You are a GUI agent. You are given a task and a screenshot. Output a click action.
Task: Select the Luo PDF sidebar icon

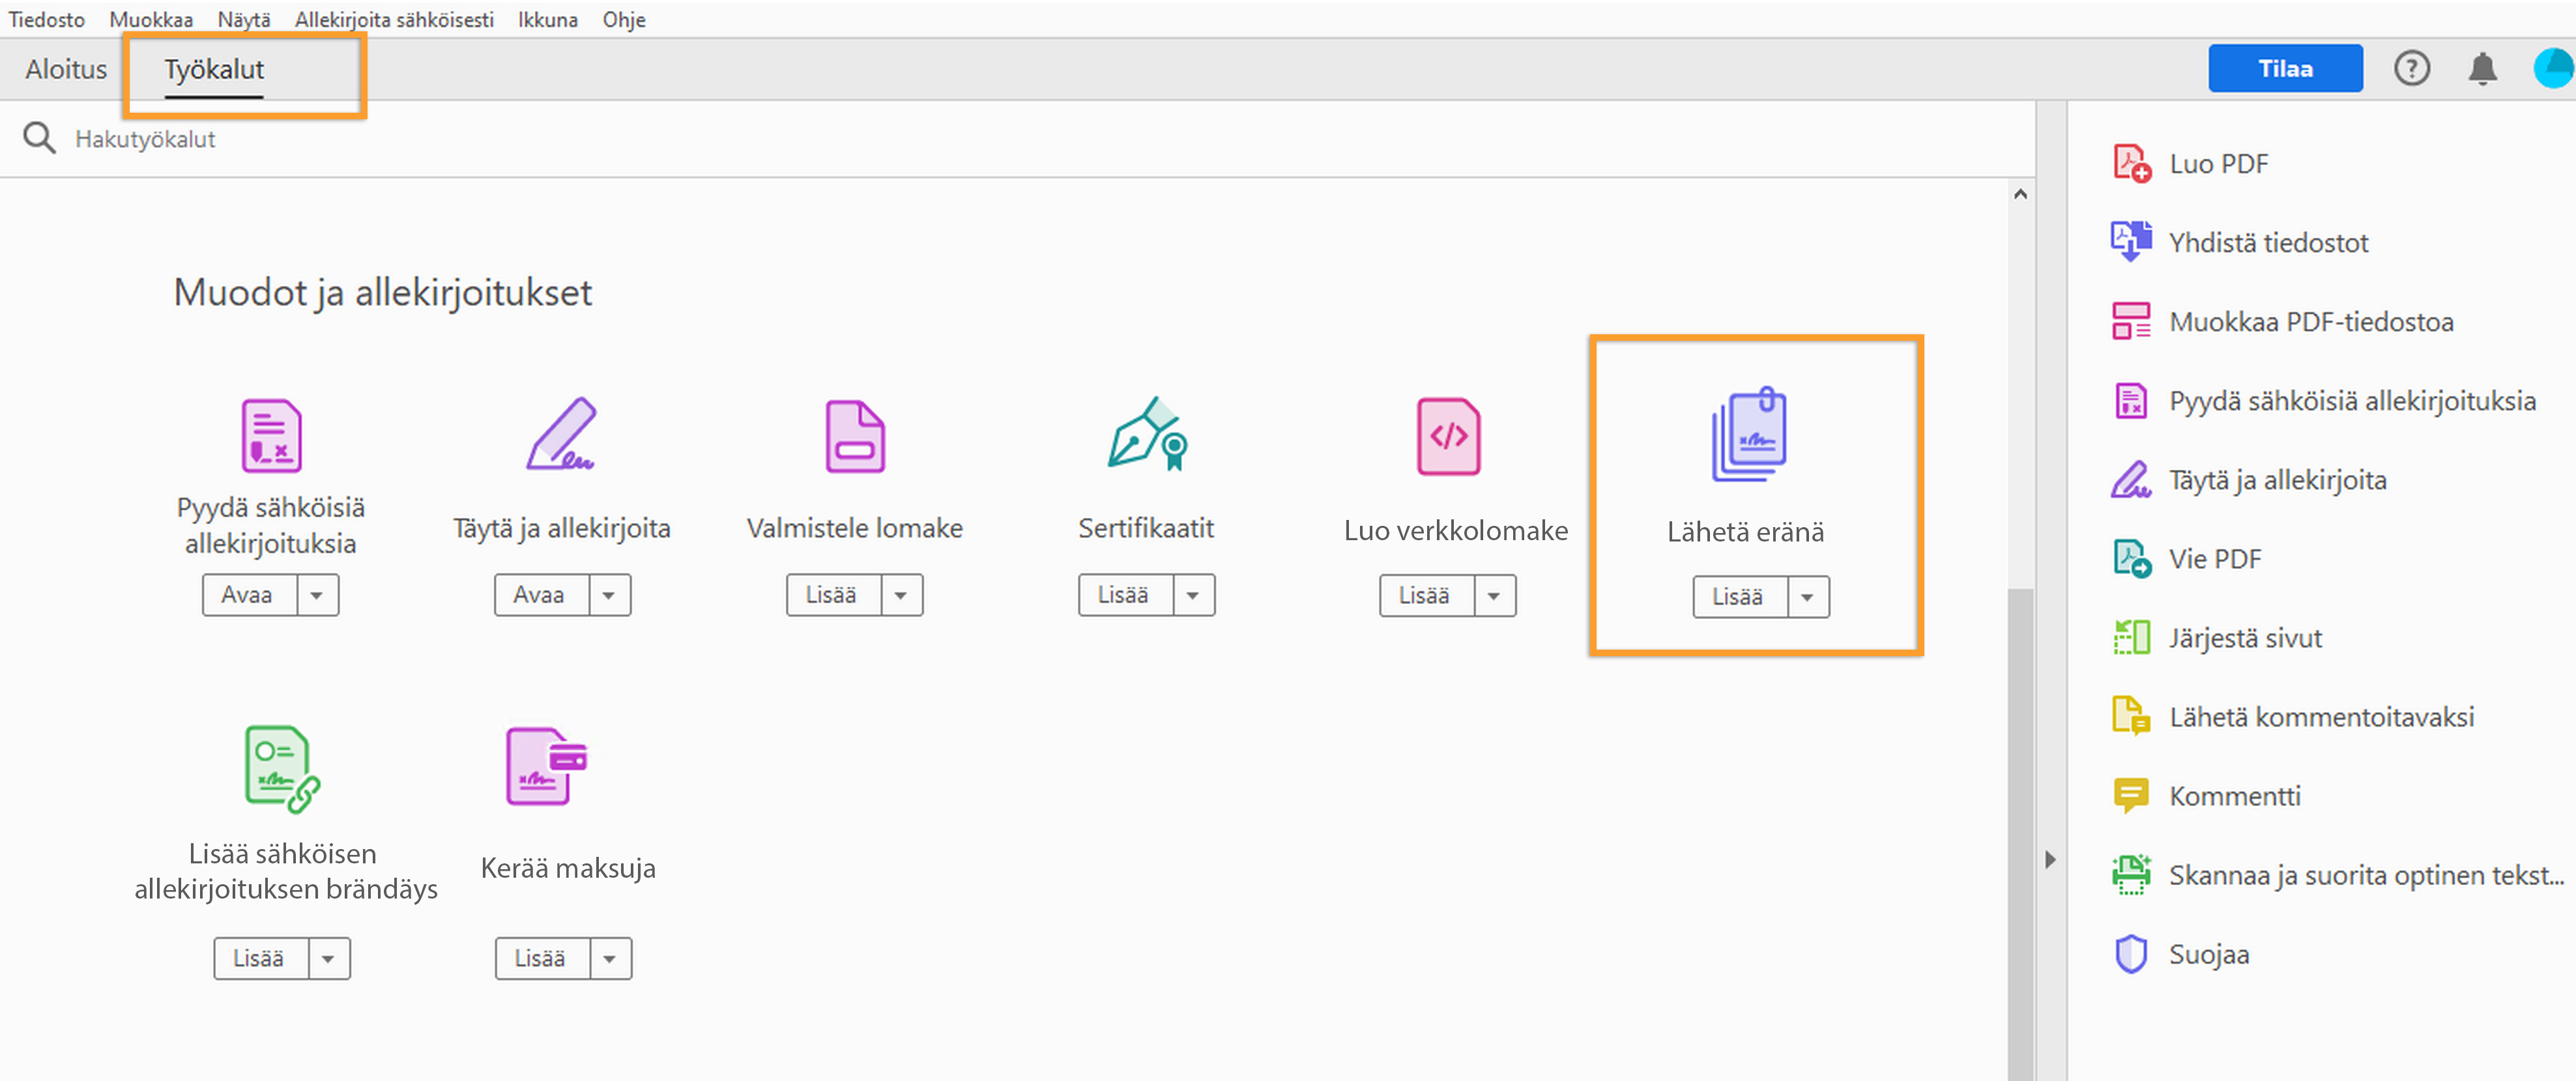point(2130,164)
